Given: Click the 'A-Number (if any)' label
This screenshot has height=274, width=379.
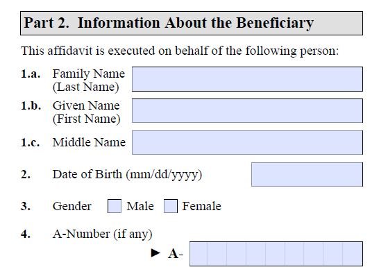Looking at the screenshot, I should click(103, 234).
